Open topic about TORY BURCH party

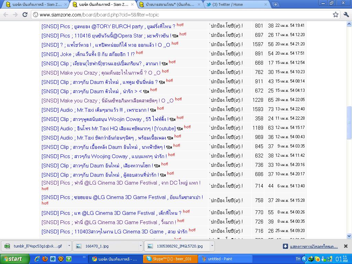(108, 26)
